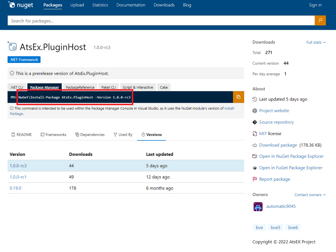Click the flag icon for Report package
The height and width of the screenshot is (252, 336).
255,179
